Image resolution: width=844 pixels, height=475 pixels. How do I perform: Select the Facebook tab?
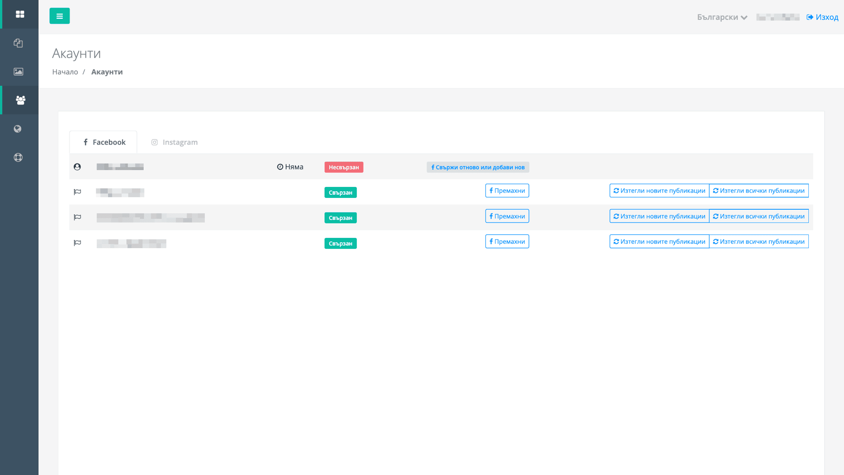click(x=104, y=142)
